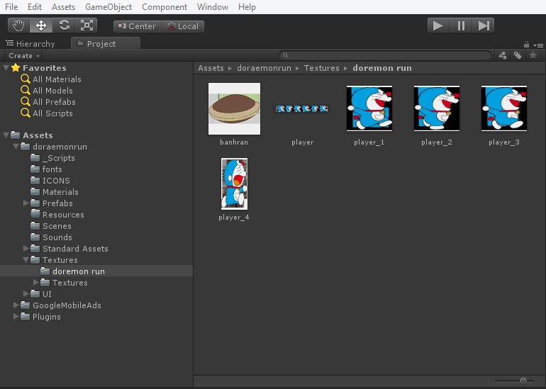
Task: Select the Materials folder
Action: (x=60, y=192)
